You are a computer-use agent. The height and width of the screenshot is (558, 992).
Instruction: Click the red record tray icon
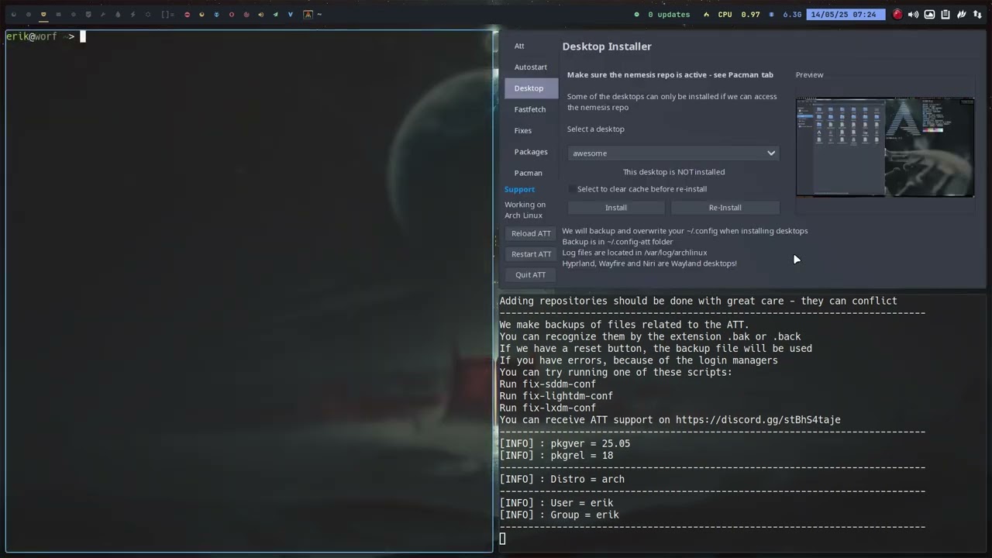pyautogui.click(x=897, y=14)
